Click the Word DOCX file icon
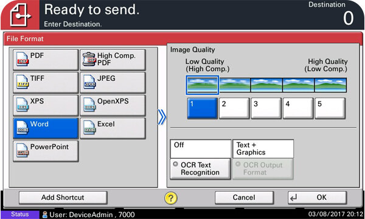 (23, 128)
